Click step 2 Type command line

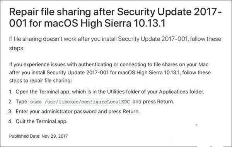95,102
